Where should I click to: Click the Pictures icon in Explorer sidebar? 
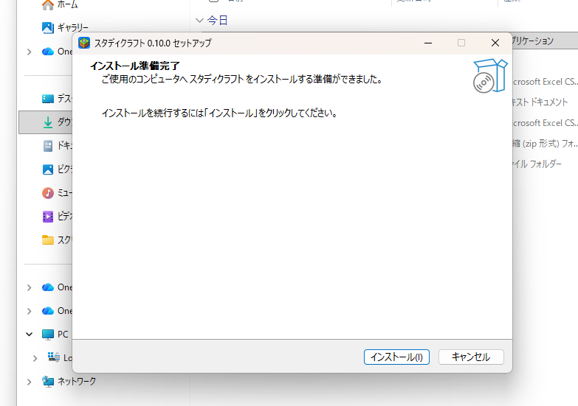coord(47,169)
